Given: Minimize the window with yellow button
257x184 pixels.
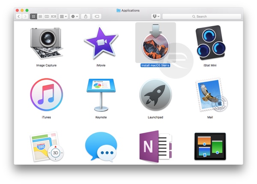Looking at the screenshot, I should pos(22,10).
